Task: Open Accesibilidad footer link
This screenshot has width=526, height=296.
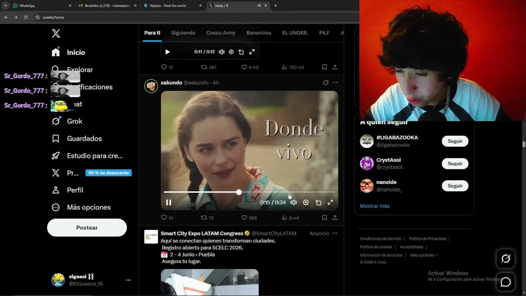Action: (x=411, y=247)
